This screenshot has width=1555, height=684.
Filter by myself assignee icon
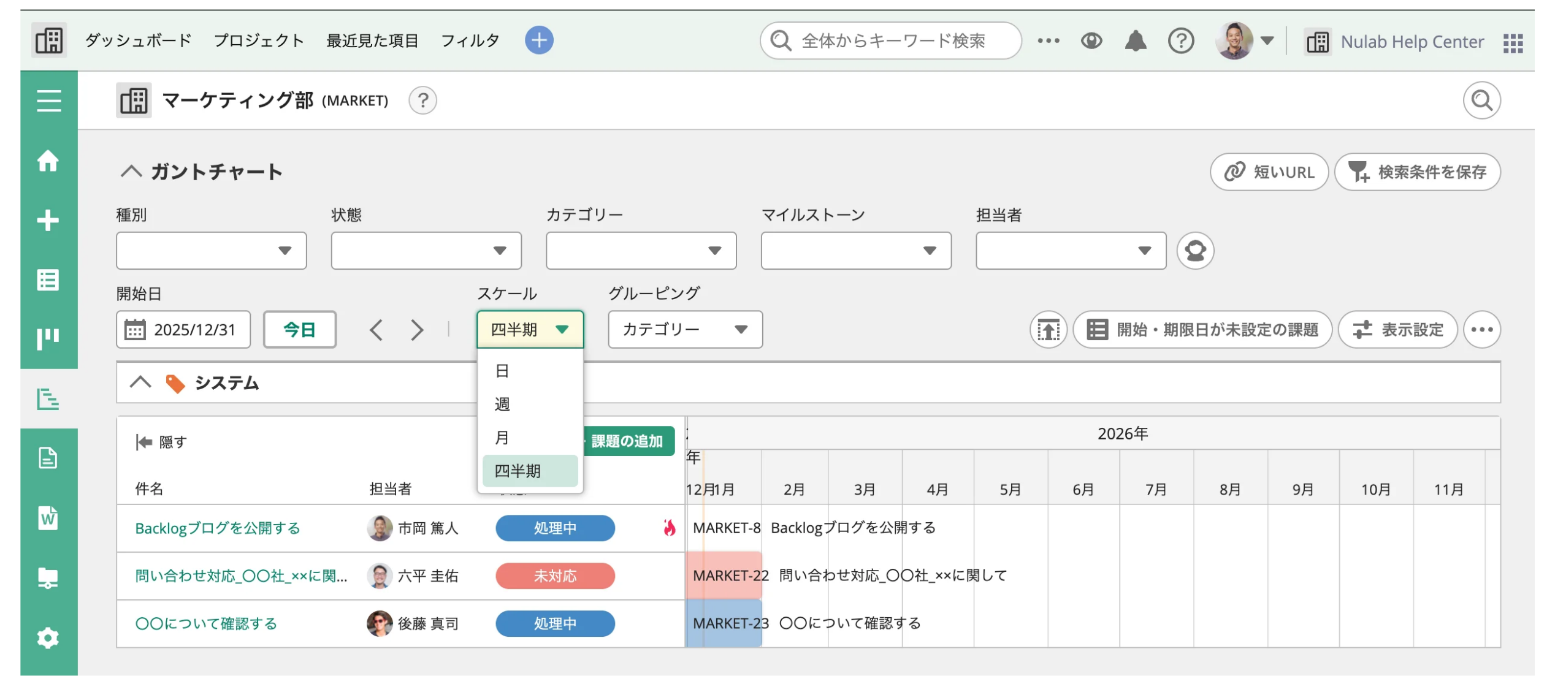pos(1195,251)
